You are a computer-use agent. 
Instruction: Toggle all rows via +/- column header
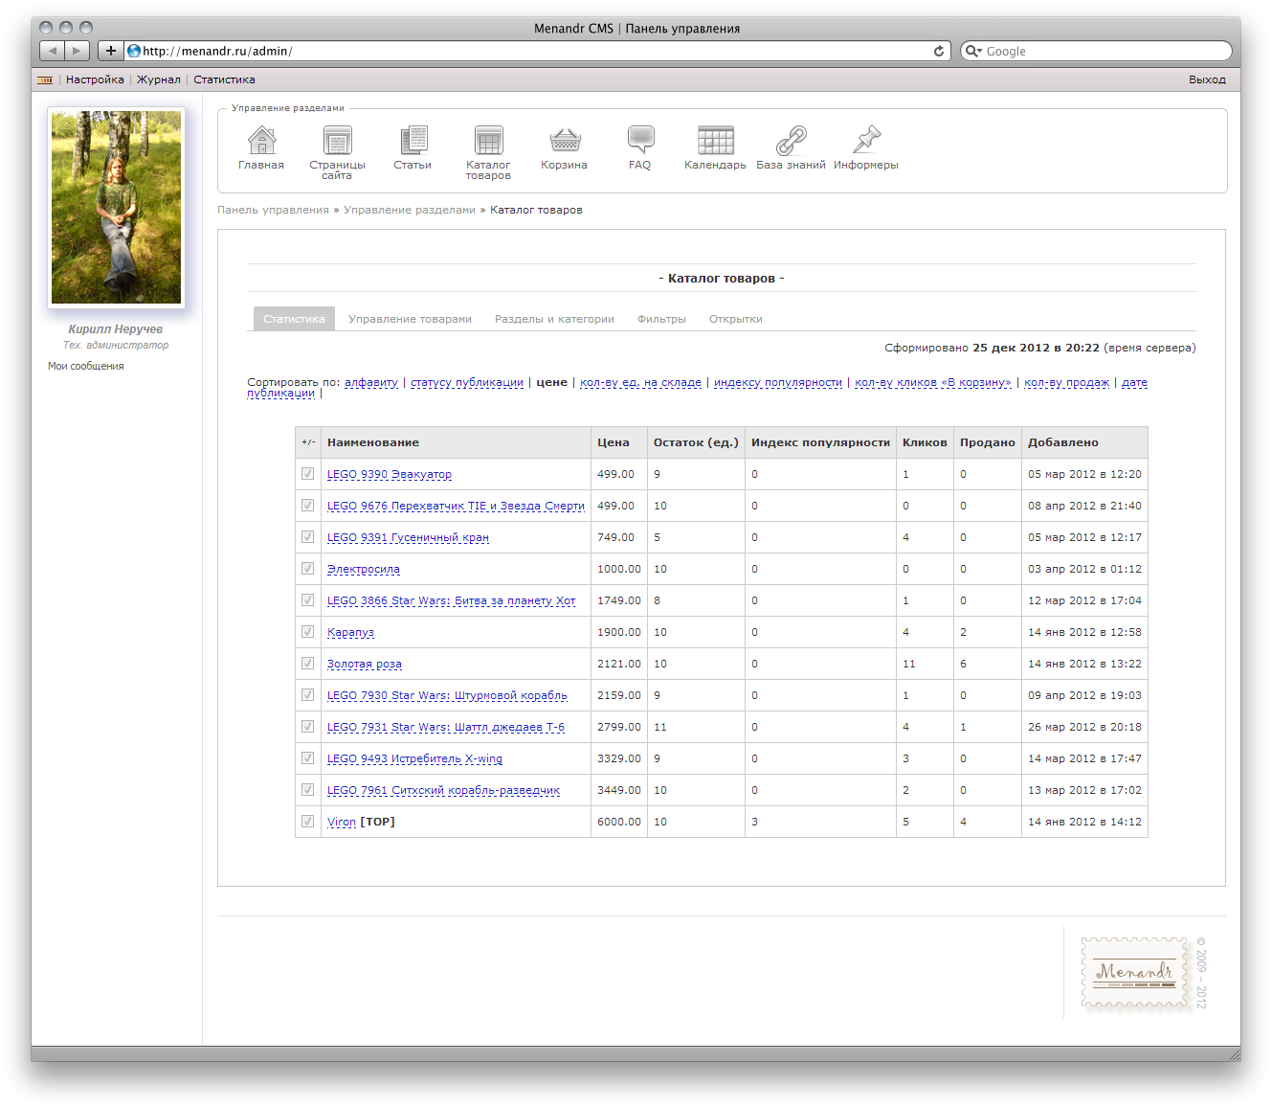click(x=307, y=441)
